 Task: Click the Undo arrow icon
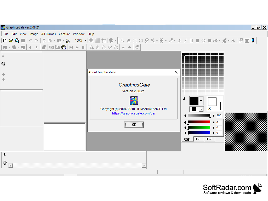pyautogui.click(x=31, y=41)
